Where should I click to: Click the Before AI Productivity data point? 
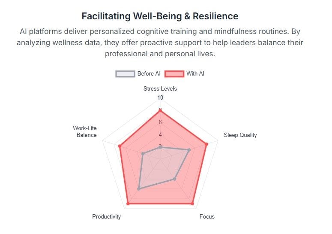point(139,188)
